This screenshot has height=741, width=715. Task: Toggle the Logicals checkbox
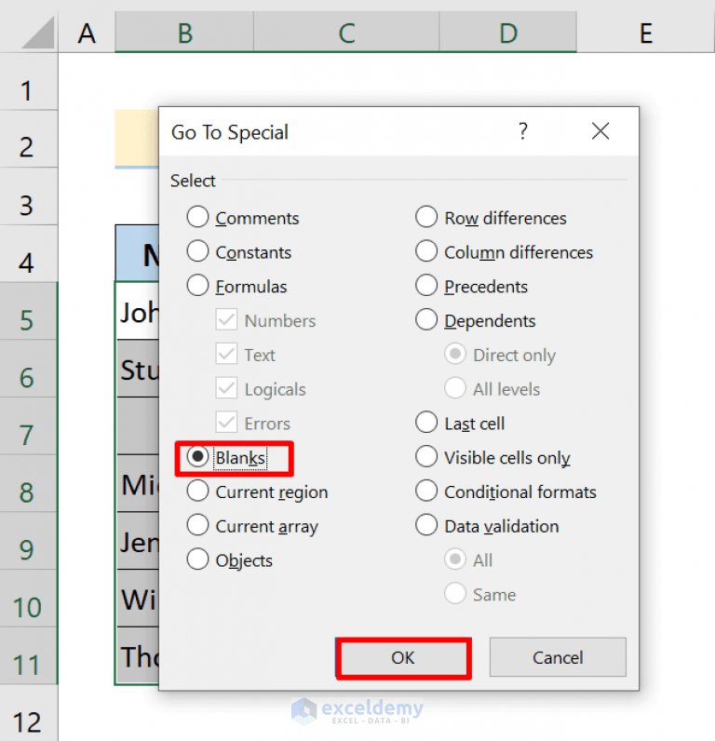coord(261,389)
